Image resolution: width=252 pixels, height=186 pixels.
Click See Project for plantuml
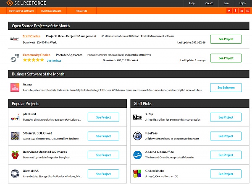103,117
